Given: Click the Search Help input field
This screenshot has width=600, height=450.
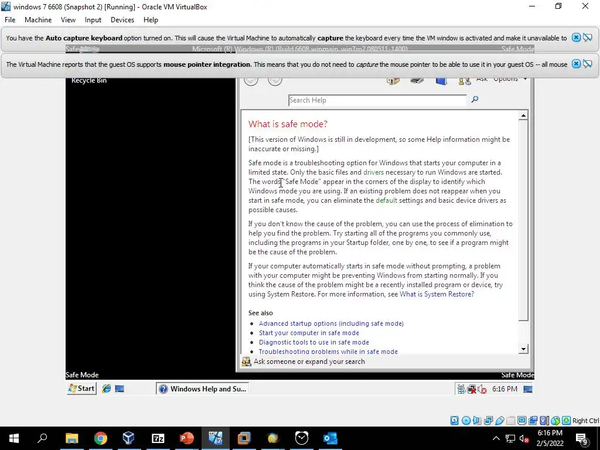Looking at the screenshot, I should 377,100.
